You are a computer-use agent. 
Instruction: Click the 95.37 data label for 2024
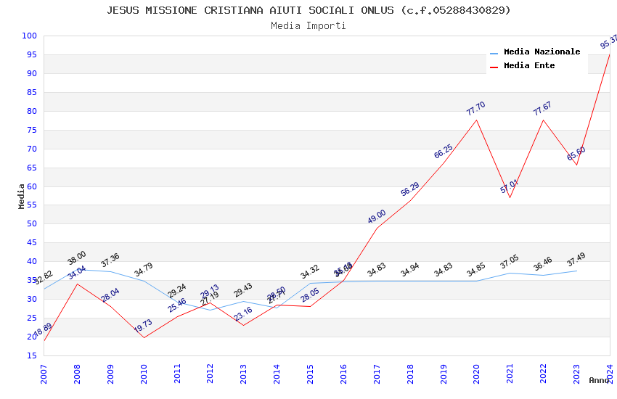(x=609, y=41)
